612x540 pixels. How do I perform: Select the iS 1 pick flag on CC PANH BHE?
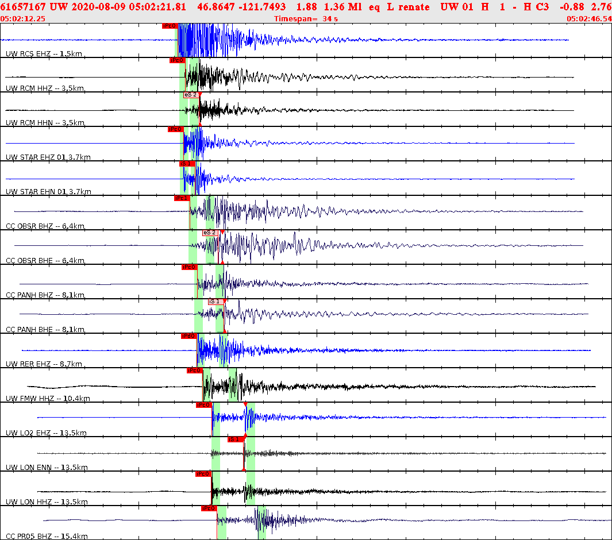click(216, 302)
